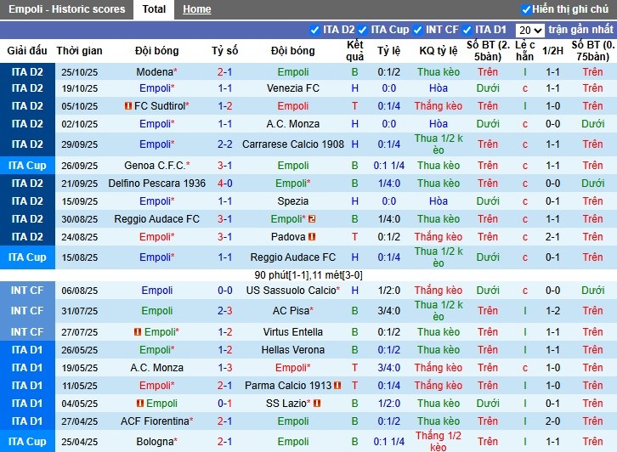The image size is (617, 452).
Task: Click red card icon before Empoli on 04/05/25
Action: coord(139,404)
